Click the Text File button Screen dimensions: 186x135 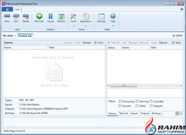[115, 43]
